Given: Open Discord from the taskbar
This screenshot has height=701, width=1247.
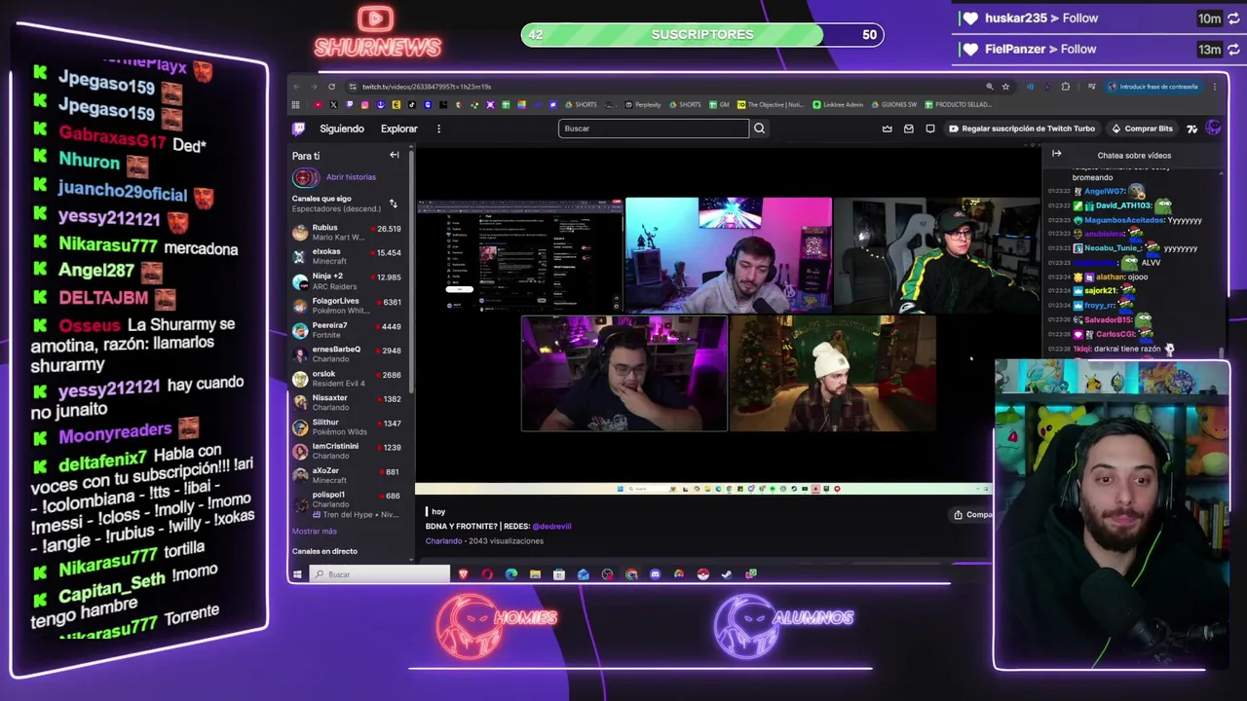Looking at the screenshot, I should [x=655, y=574].
